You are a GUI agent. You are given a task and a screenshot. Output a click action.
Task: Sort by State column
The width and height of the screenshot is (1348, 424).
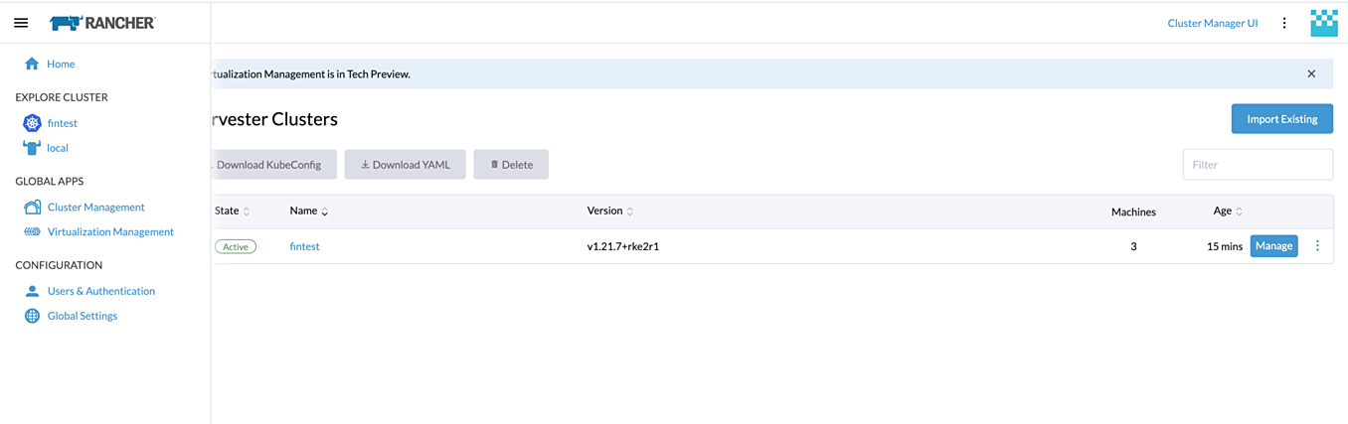click(233, 211)
